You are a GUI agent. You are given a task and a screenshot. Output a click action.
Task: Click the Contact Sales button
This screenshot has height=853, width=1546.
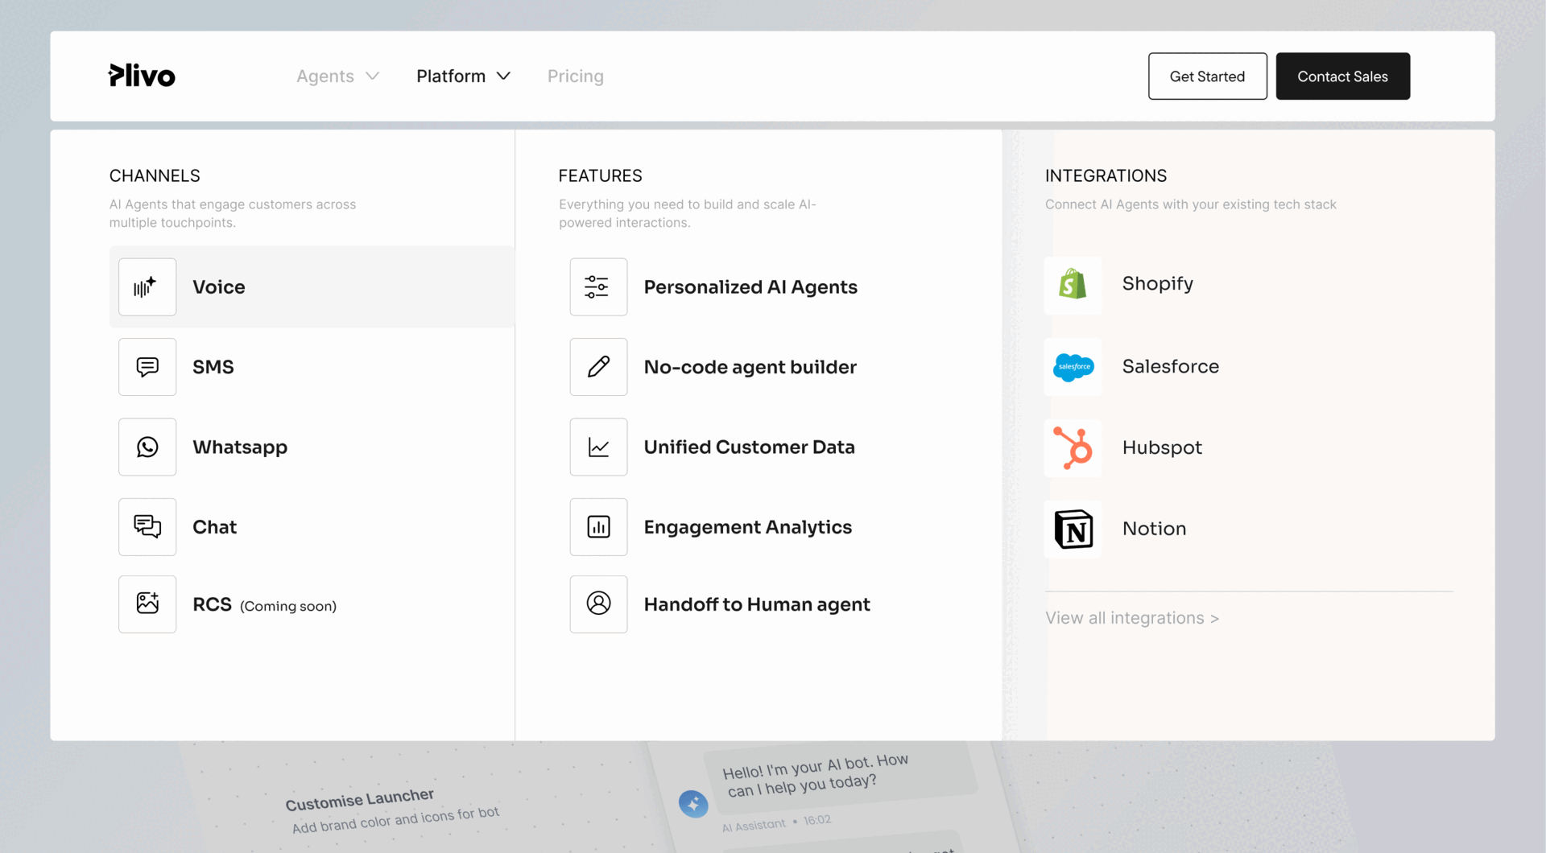(1342, 76)
